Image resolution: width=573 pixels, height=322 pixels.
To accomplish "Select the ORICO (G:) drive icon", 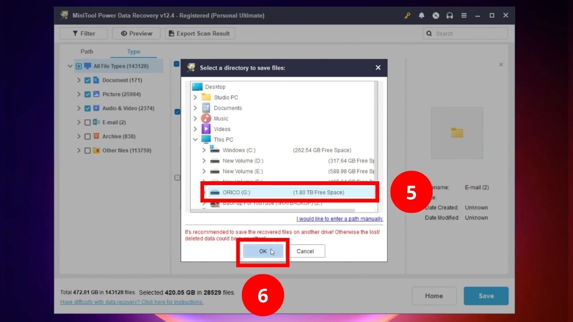I will tap(215, 192).
